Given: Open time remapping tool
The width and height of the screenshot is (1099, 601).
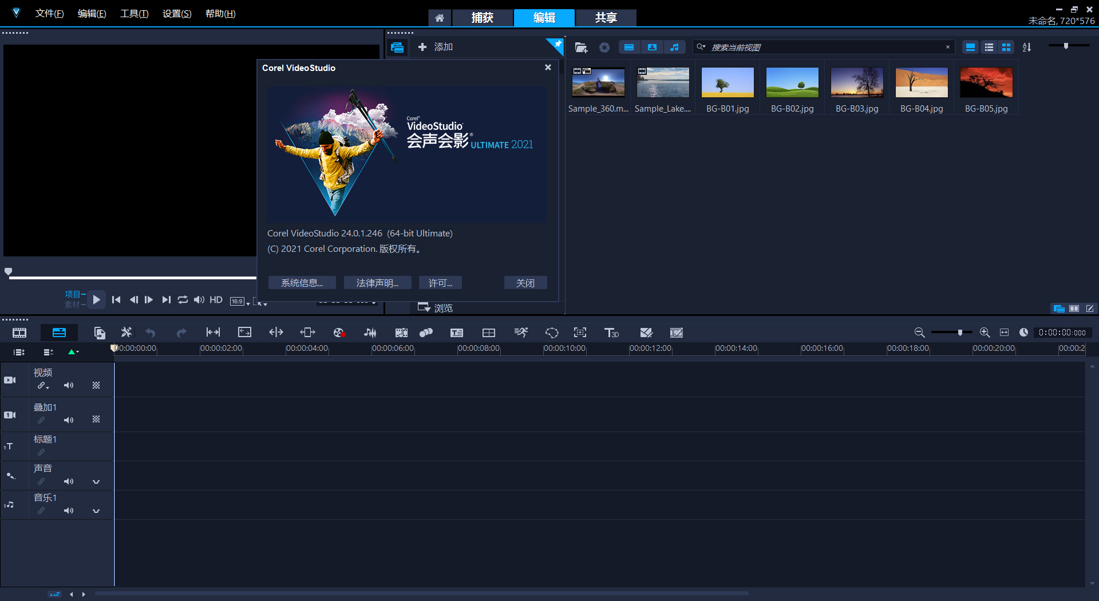Looking at the screenshot, I should pyautogui.click(x=521, y=333).
